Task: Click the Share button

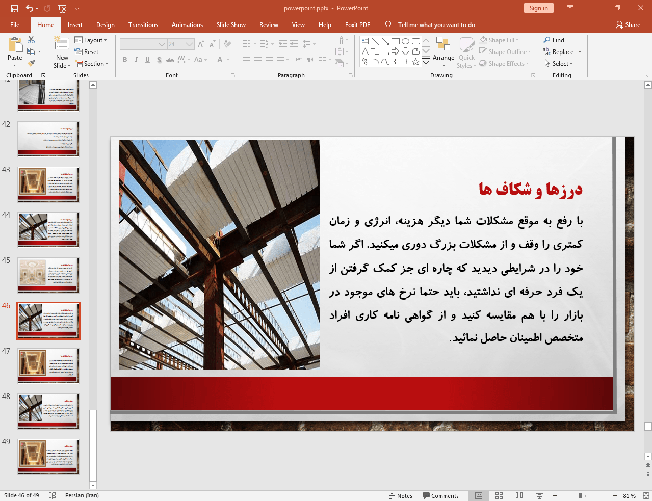Action: point(628,24)
